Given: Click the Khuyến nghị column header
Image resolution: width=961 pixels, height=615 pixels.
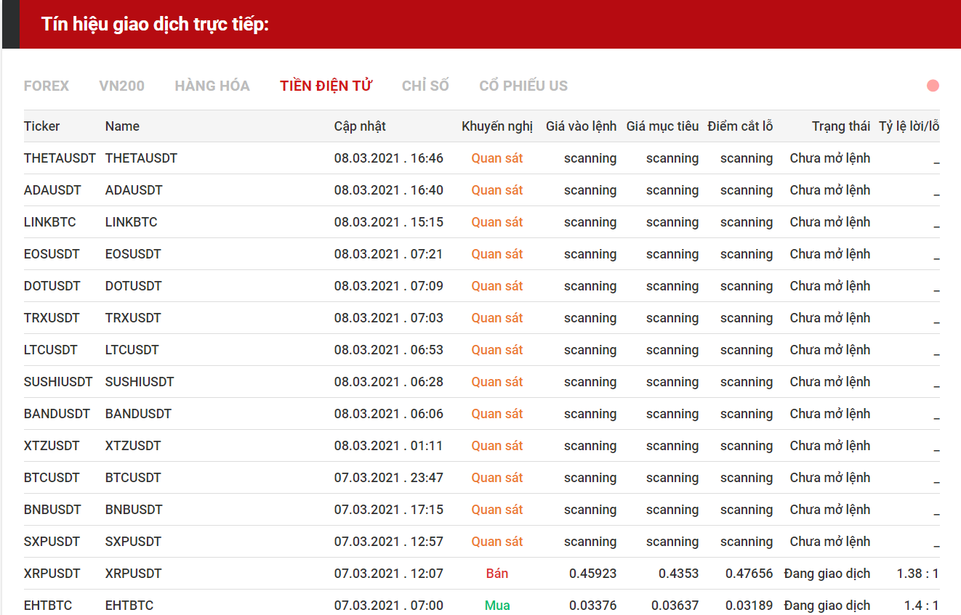Looking at the screenshot, I should click(497, 126).
